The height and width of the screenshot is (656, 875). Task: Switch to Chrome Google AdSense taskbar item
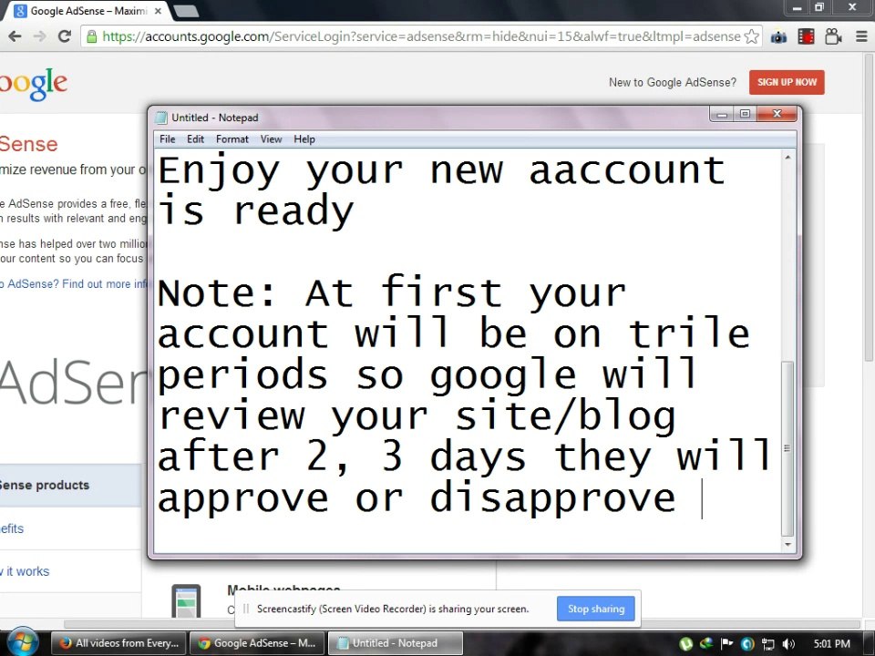(x=256, y=643)
